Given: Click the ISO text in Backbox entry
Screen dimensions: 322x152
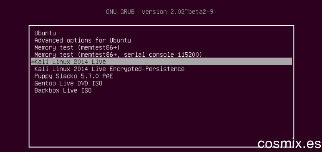Looking at the screenshot, I should (x=86, y=90).
